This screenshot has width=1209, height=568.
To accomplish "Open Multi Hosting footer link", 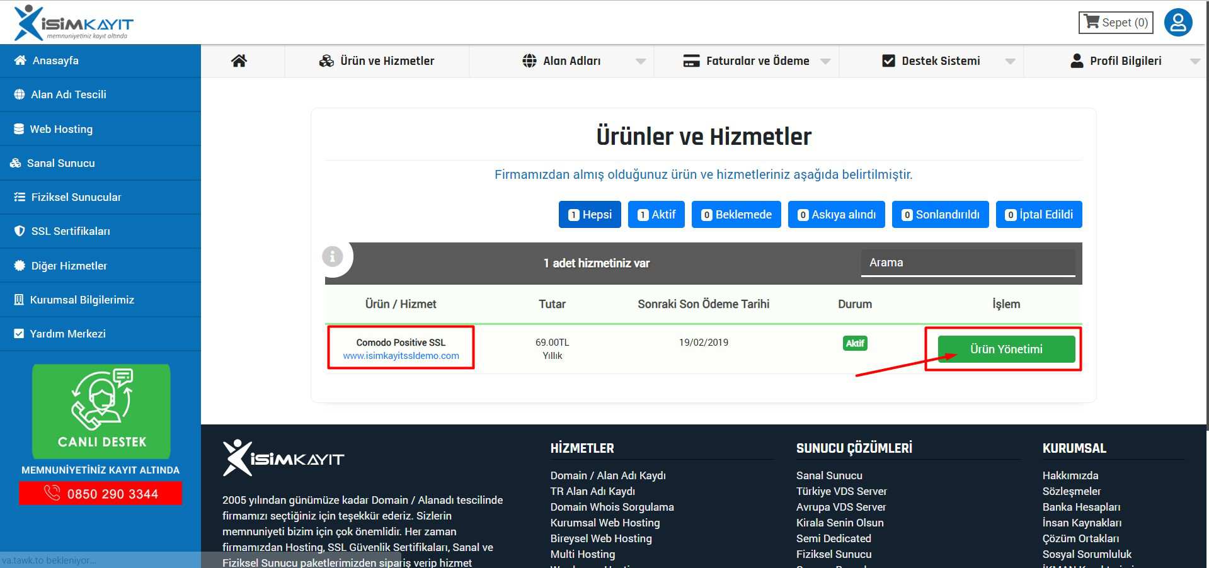I will (x=583, y=554).
